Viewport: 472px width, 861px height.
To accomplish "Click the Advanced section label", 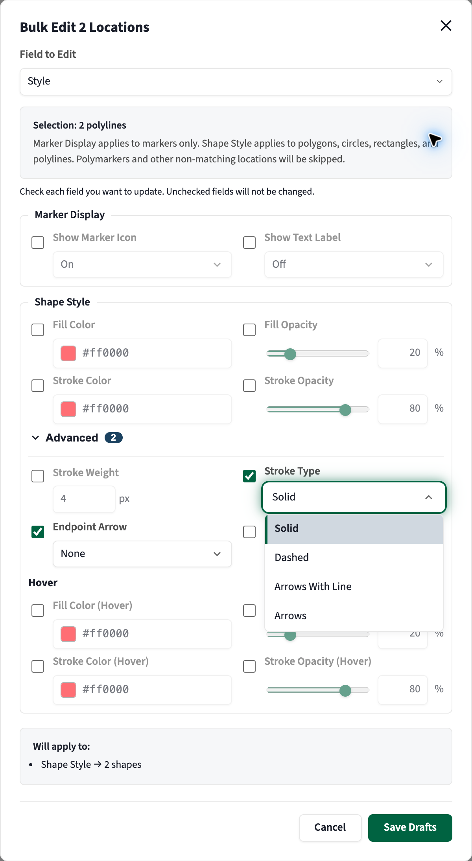I will (72, 438).
